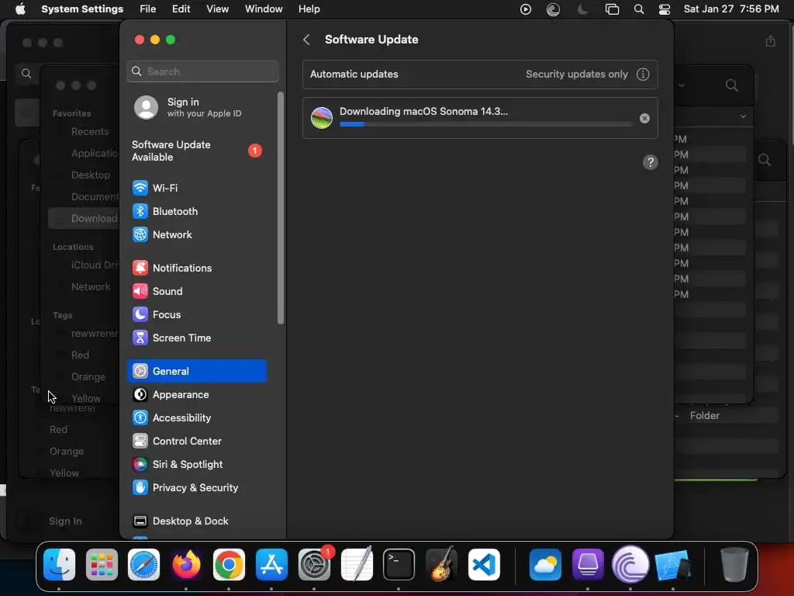
Task: Open Visual Studio Code from Dock
Action: [x=484, y=565]
